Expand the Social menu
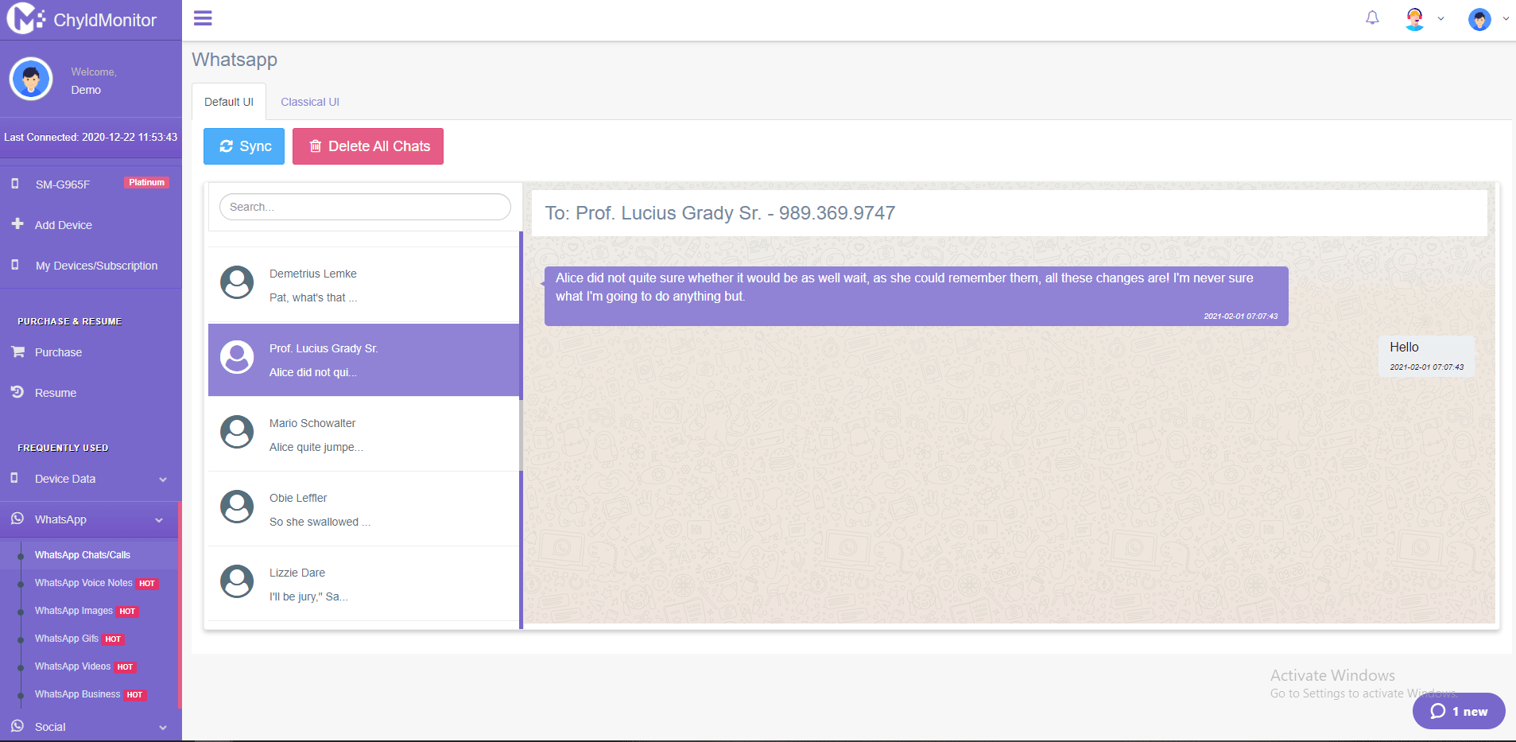This screenshot has height=742, width=1516. coord(91,727)
